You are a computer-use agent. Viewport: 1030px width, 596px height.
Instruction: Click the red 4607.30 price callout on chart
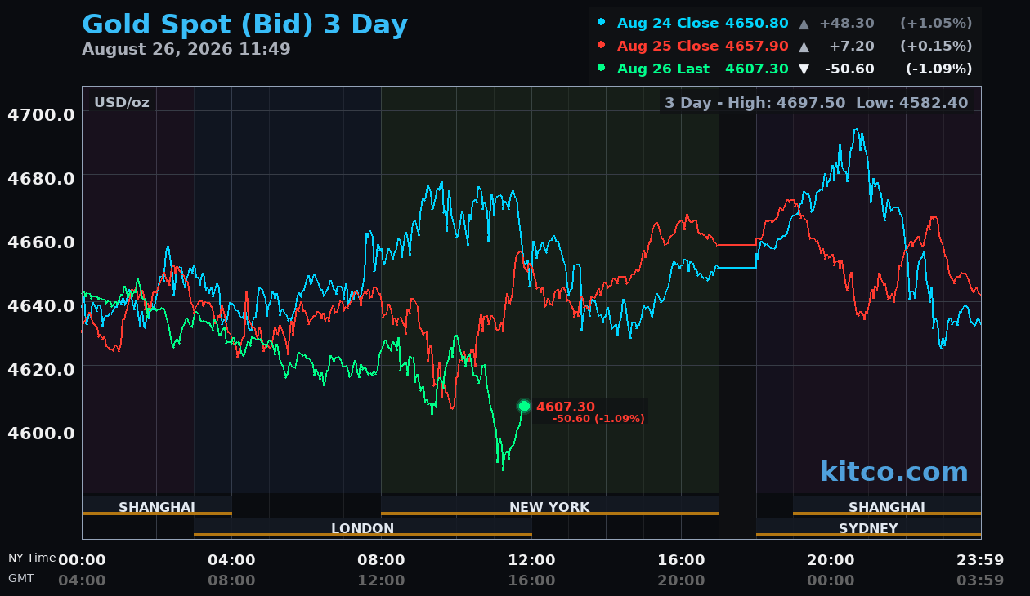tap(566, 407)
